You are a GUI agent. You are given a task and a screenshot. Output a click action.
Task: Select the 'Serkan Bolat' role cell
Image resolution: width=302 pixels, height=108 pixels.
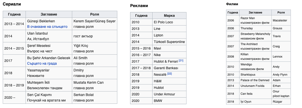tap(94, 97)
